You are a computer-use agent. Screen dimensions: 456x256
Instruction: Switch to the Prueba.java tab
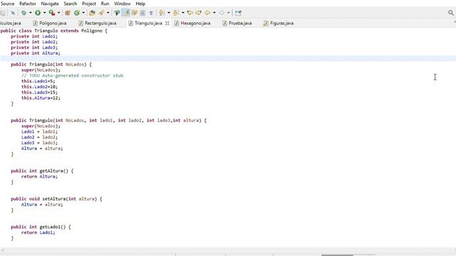pos(237,23)
